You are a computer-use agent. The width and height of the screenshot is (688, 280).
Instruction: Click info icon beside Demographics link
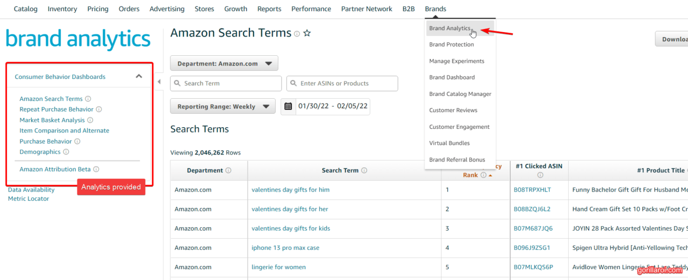[x=66, y=152]
